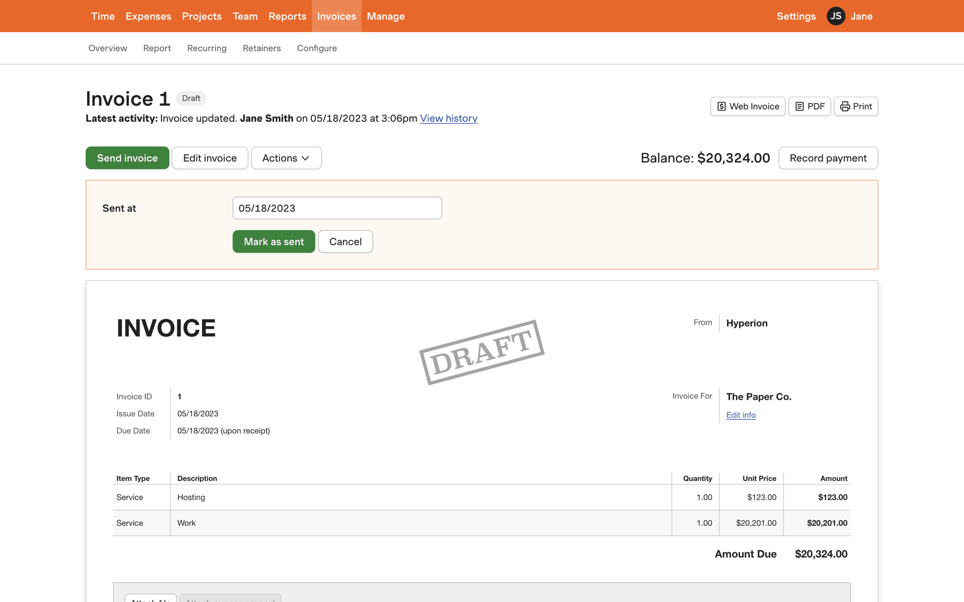The height and width of the screenshot is (602, 964).
Task: Open Settings in the top bar
Action: click(x=796, y=16)
